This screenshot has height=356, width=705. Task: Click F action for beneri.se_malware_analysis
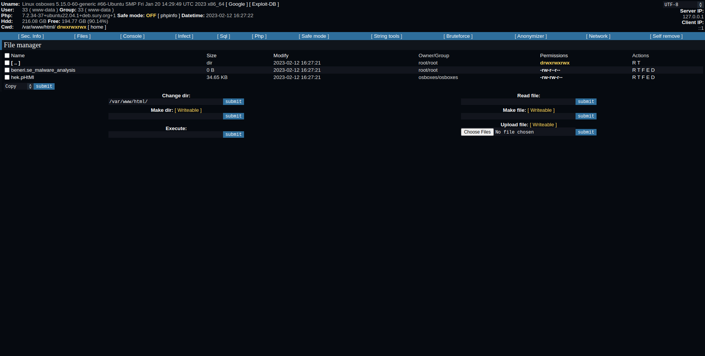pyautogui.click(x=644, y=70)
